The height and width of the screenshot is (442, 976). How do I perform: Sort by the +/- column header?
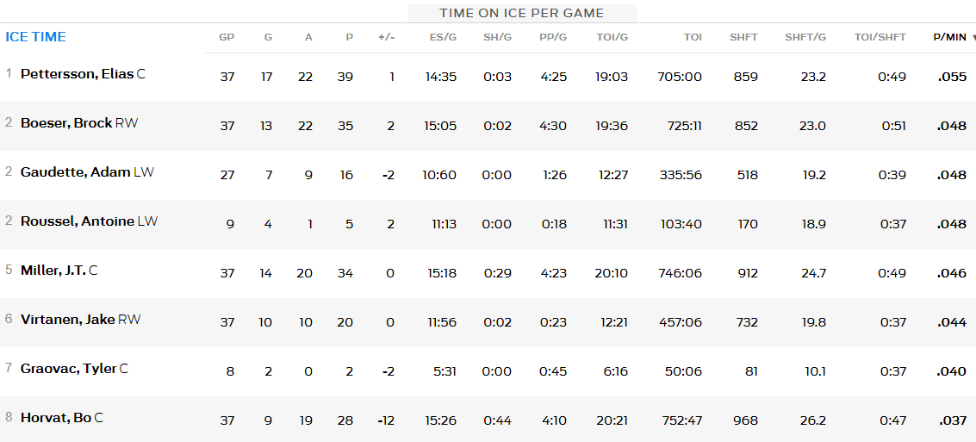click(x=385, y=37)
